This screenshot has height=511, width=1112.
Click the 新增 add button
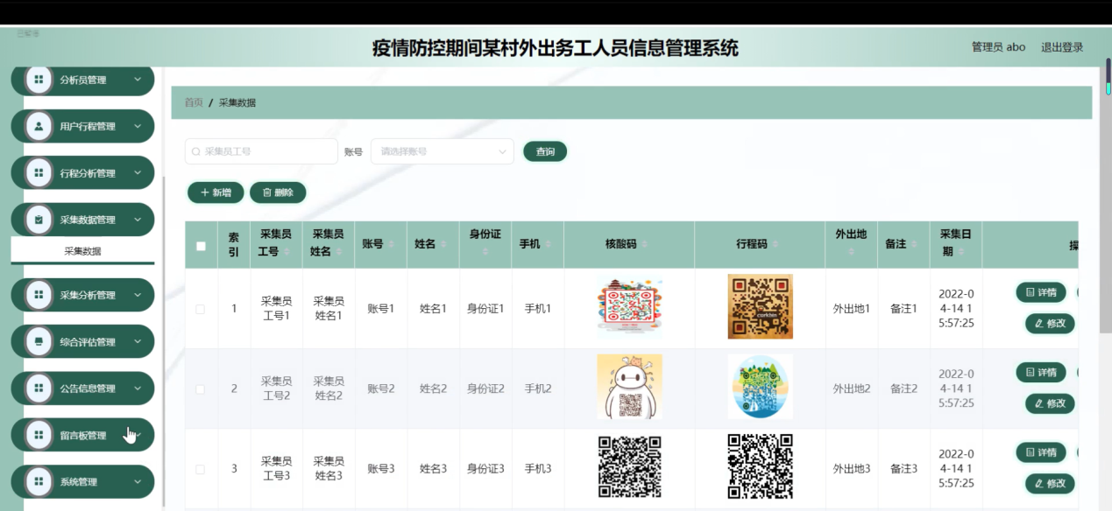coord(216,192)
